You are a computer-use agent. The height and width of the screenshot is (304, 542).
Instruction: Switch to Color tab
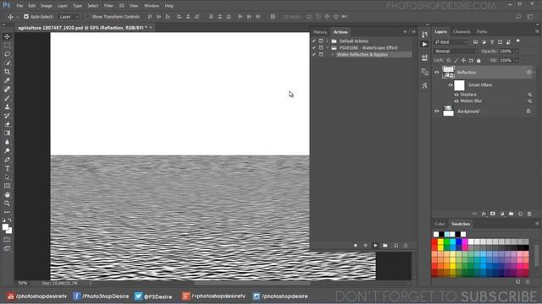tap(440, 224)
